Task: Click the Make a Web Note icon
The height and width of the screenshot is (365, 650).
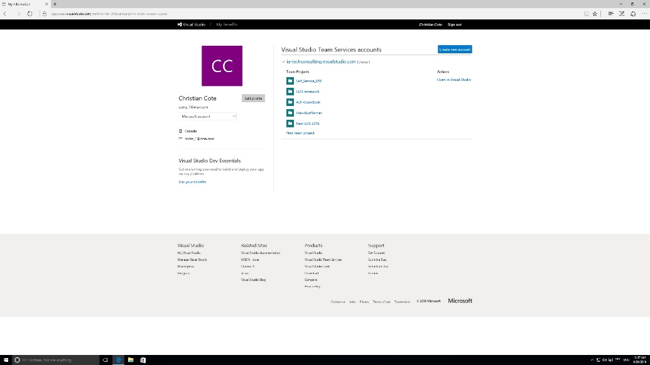Action: point(622,14)
